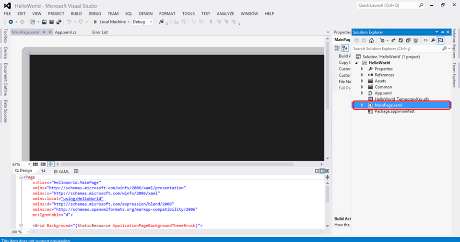460x242 pixels.
Task: Click the Show All Files icon
Action: point(416,40)
